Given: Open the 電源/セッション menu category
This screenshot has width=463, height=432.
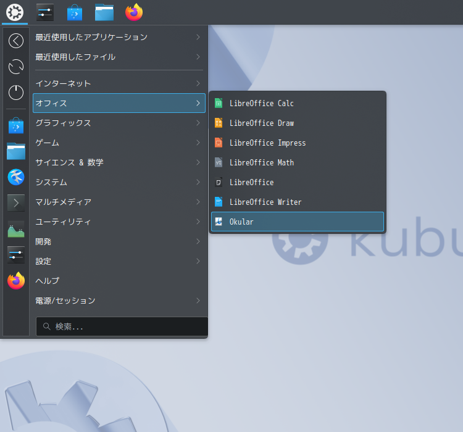Looking at the screenshot, I should click(119, 301).
